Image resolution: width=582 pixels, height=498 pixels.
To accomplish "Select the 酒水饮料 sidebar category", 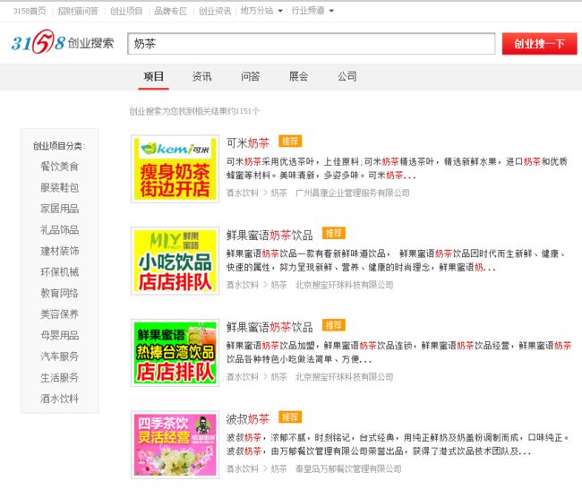I will tap(59, 399).
